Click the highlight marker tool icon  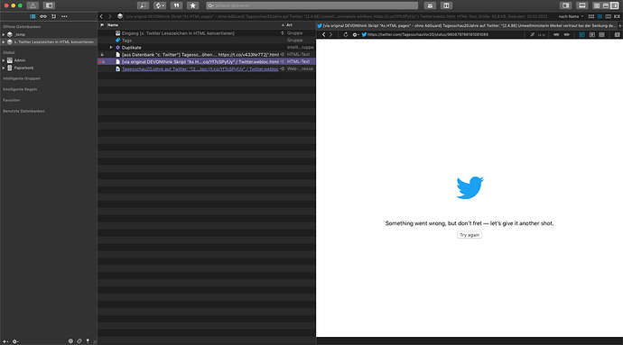click(x=532, y=34)
